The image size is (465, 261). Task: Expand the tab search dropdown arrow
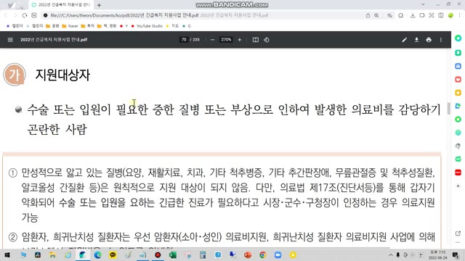pyautogui.click(x=423, y=4)
